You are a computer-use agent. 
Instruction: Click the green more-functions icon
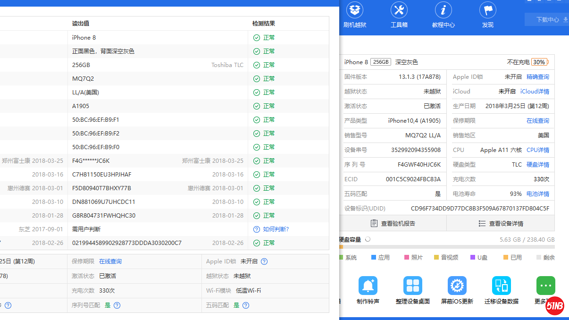(x=545, y=286)
